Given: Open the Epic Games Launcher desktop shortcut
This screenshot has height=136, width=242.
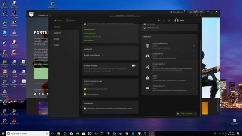Looking at the screenshot, I should pyautogui.click(x=5, y=113).
